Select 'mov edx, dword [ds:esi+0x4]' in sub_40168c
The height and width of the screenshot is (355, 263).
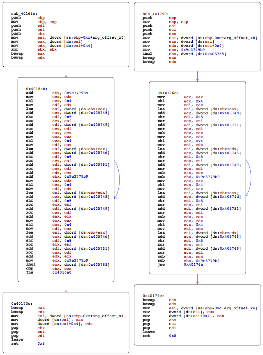(52, 46)
